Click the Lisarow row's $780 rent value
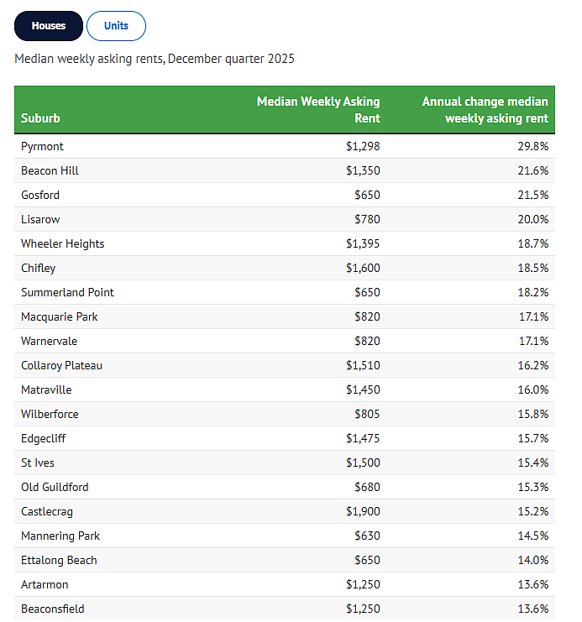This screenshot has height=622, width=582. pos(366,219)
